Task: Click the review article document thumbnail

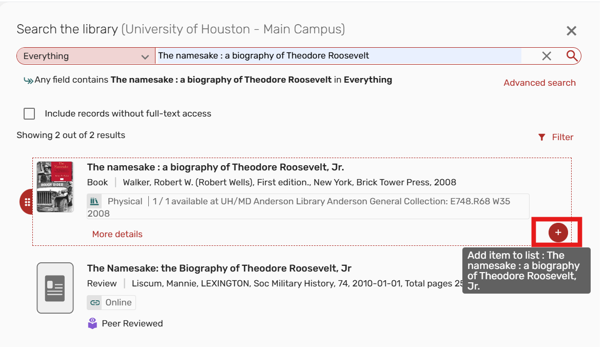Action: [x=55, y=287]
